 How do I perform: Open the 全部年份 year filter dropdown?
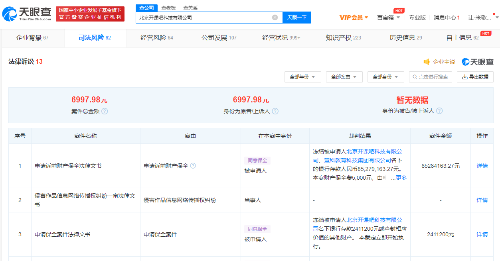302,77
